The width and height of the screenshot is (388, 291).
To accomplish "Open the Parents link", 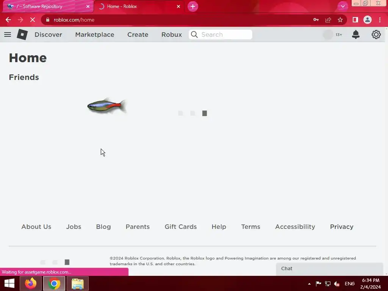I will pos(138,227).
